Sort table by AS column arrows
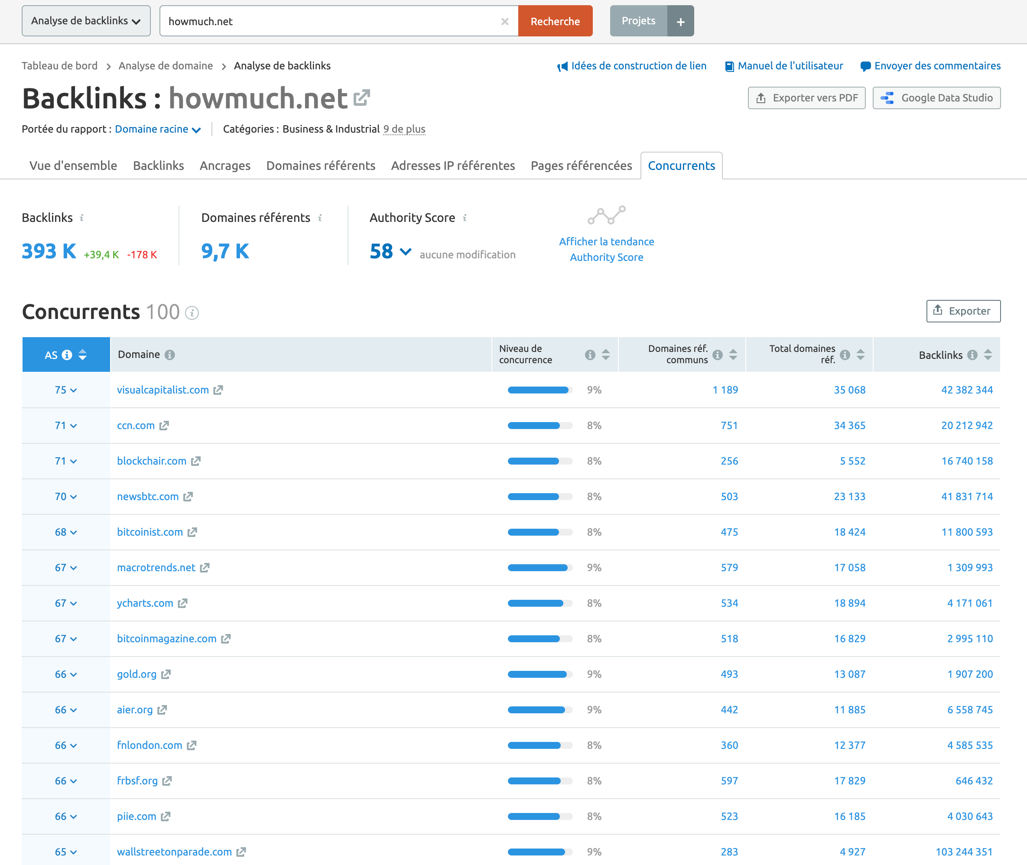 [x=82, y=354]
